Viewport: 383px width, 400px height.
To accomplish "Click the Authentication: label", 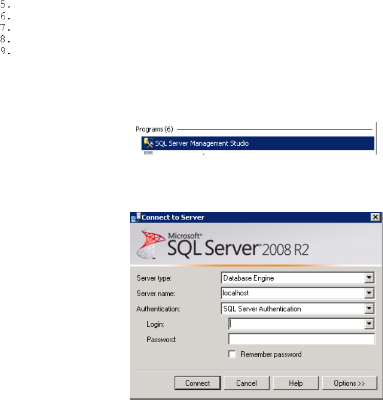I will [x=158, y=309].
